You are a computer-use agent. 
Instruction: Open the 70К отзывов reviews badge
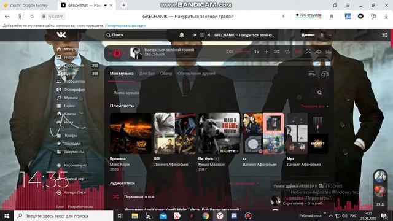pos(308,15)
